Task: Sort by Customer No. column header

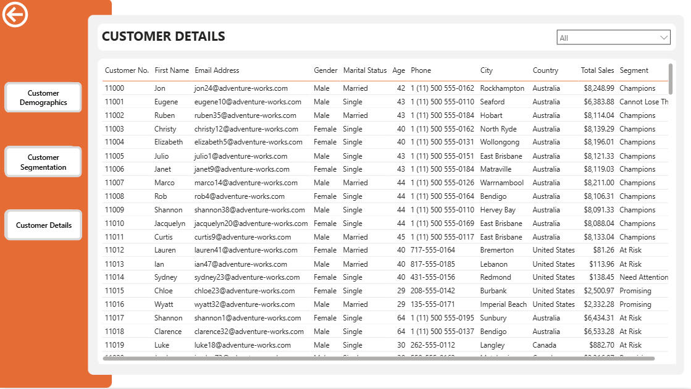Action: coord(127,70)
